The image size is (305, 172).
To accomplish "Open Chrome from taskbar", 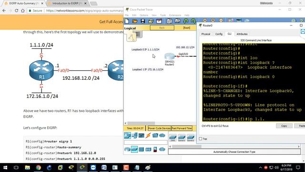I will pyautogui.click(x=38, y=168).
